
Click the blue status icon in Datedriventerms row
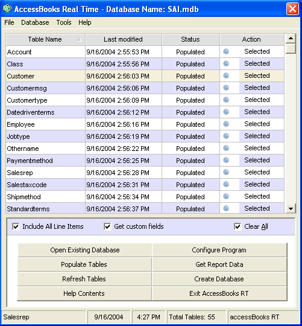(x=226, y=112)
